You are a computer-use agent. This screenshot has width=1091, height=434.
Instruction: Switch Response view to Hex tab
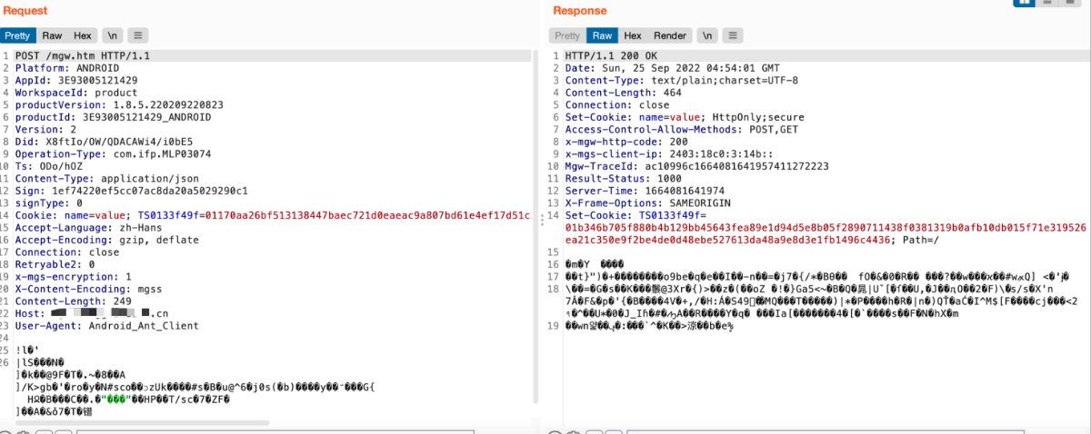tap(633, 35)
